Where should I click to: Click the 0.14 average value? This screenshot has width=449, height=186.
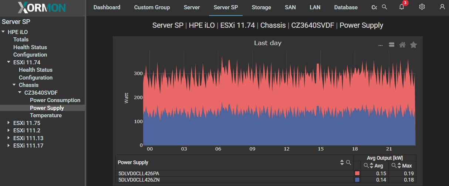coord(381,180)
